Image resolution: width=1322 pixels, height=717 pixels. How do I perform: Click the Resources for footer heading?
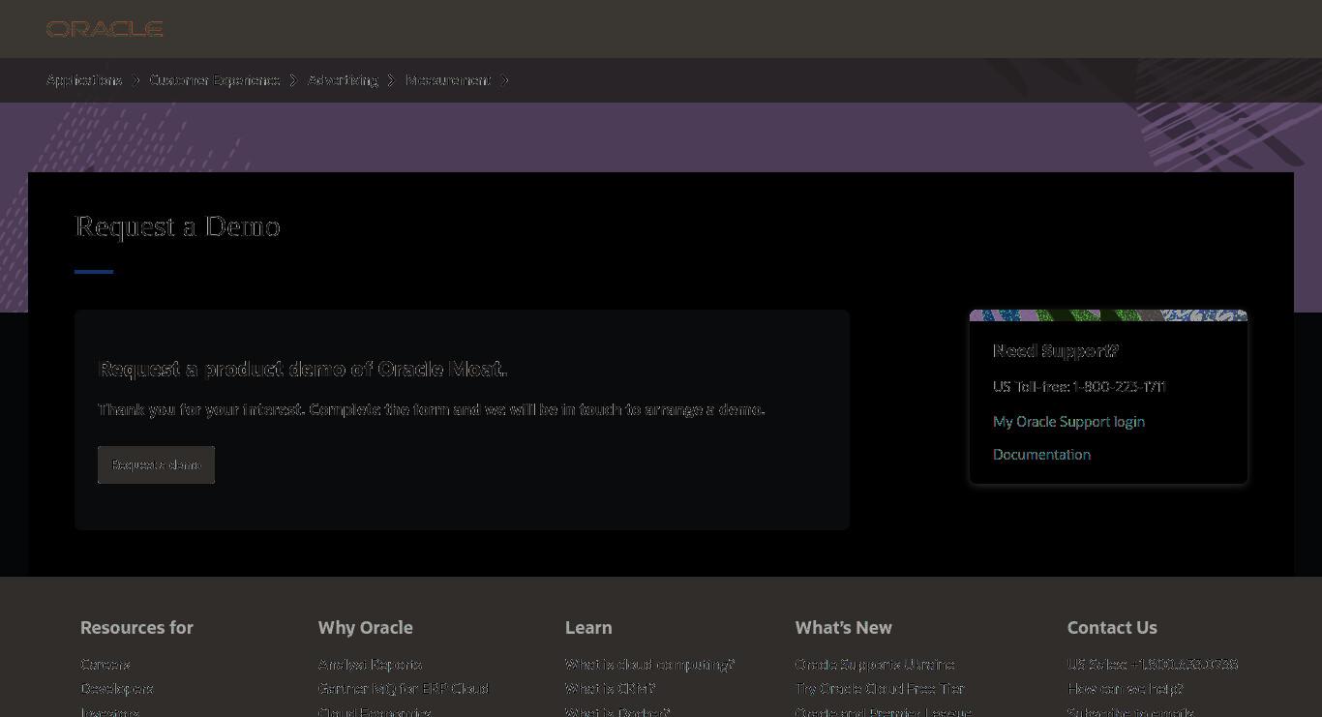136,628
